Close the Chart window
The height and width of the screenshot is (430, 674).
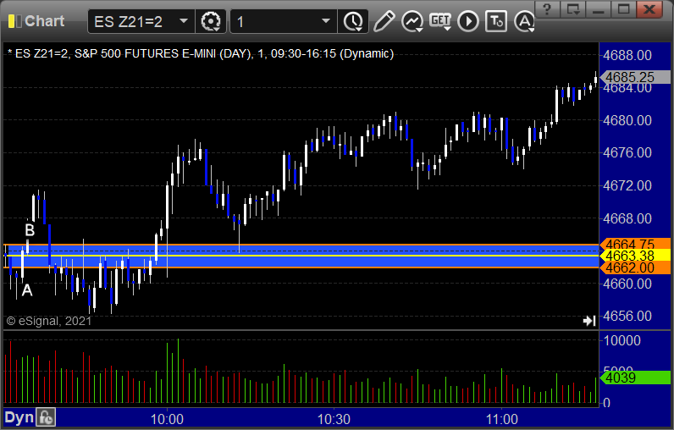[x=649, y=9]
